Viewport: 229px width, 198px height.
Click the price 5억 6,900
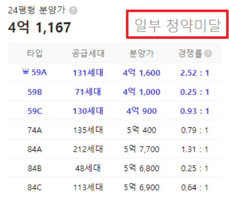pyautogui.click(x=141, y=187)
